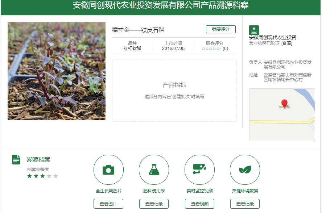Click the company name 安徽同创现代农业投资..

[x=274, y=37]
